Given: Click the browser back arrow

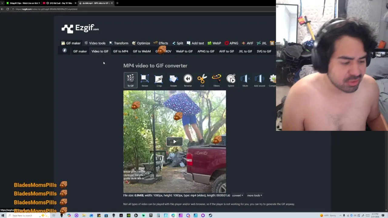Looking at the screenshot, I should click(2, 9).
